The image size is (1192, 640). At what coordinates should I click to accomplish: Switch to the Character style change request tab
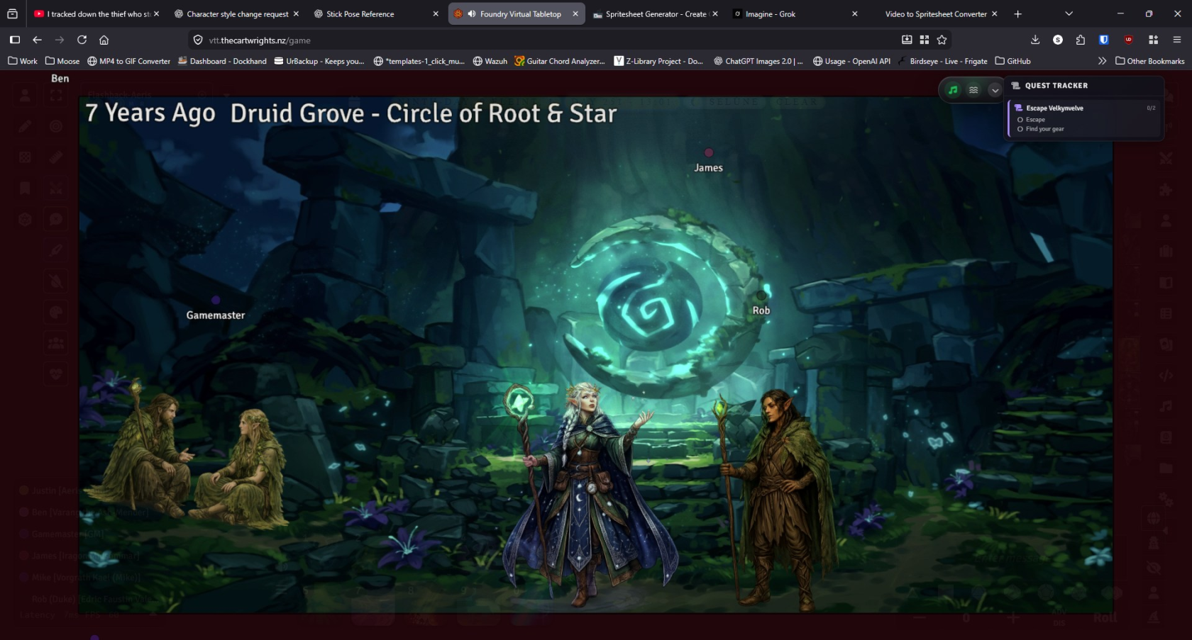tap(238, 14)
